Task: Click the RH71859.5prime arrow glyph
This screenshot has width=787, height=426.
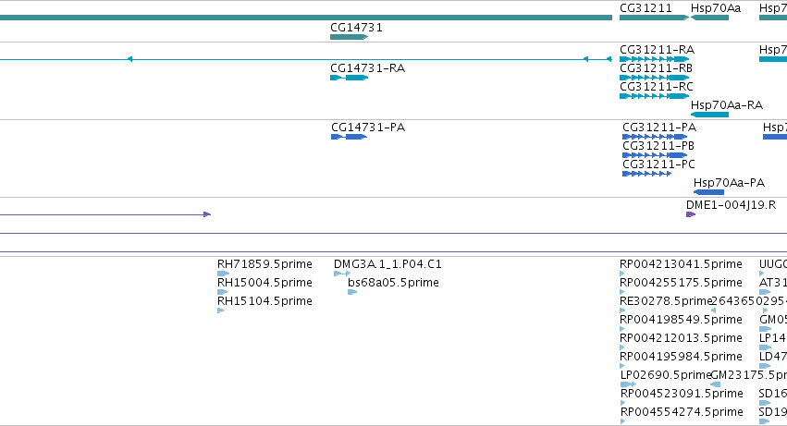Action: coord(224,274)
